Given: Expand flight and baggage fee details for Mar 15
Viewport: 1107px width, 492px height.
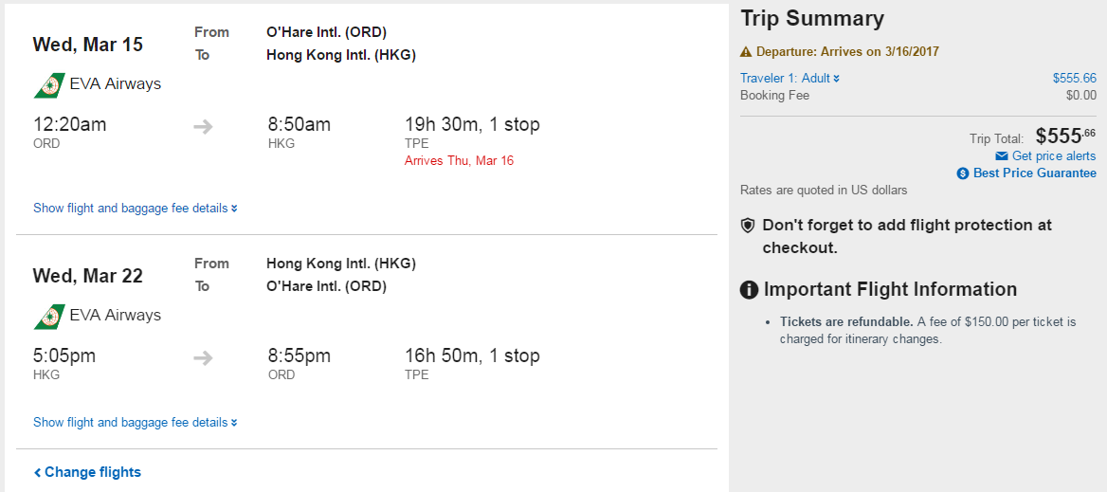Looking at the screenshot, I should tap(136, 209).
